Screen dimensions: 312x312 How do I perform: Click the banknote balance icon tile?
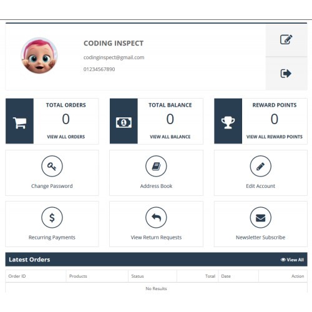click(x=124, y=121)
